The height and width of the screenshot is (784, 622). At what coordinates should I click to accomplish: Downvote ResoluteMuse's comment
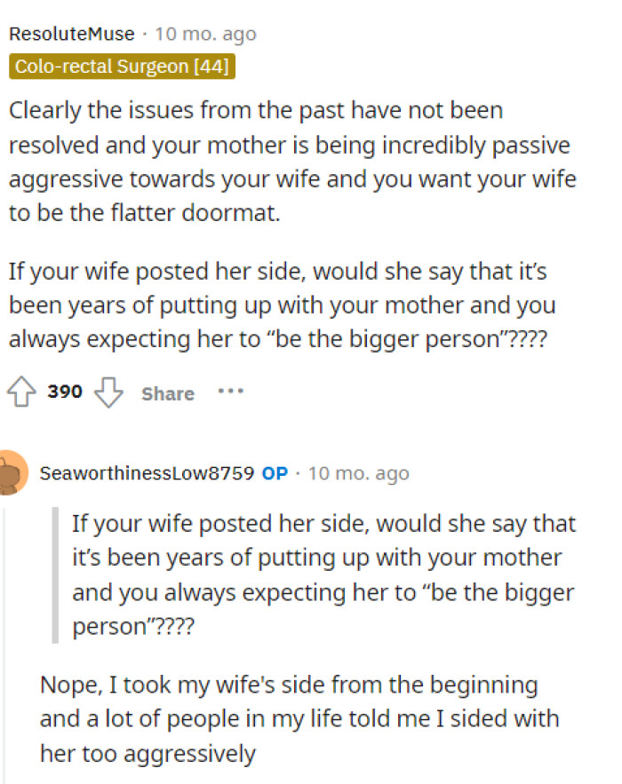(108, 392)
